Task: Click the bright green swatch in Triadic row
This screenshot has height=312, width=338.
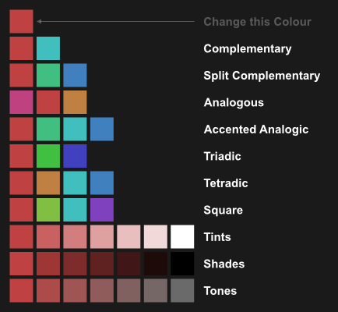Action: pos(48,156)
